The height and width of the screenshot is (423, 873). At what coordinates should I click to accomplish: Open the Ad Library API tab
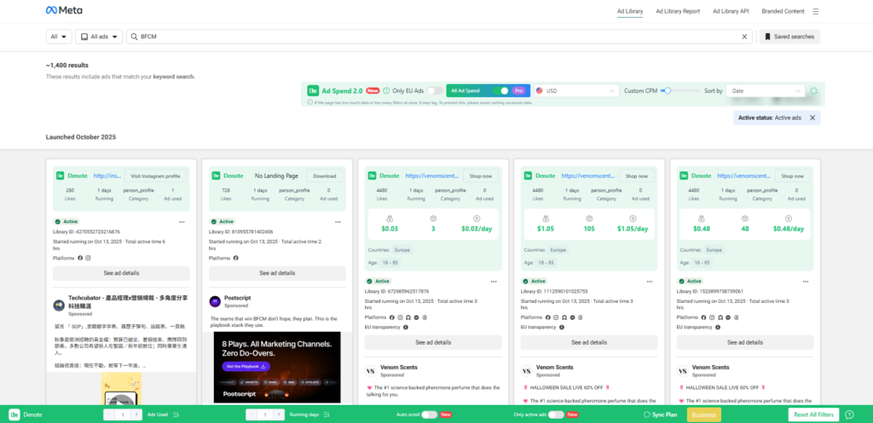pyautogui.click(x=731, y=11)
